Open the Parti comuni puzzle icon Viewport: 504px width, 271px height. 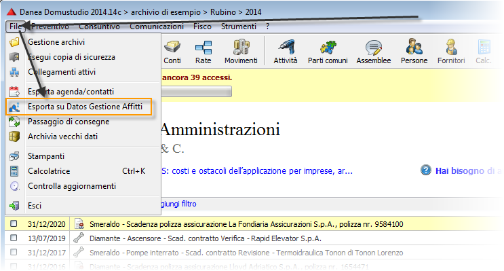(328, 48)
